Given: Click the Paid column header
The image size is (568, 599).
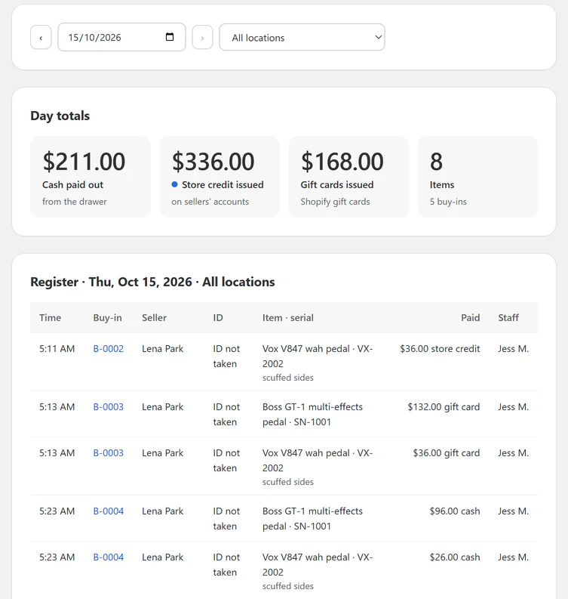Looking at the screenshot, I should click(x=471, y=318).
